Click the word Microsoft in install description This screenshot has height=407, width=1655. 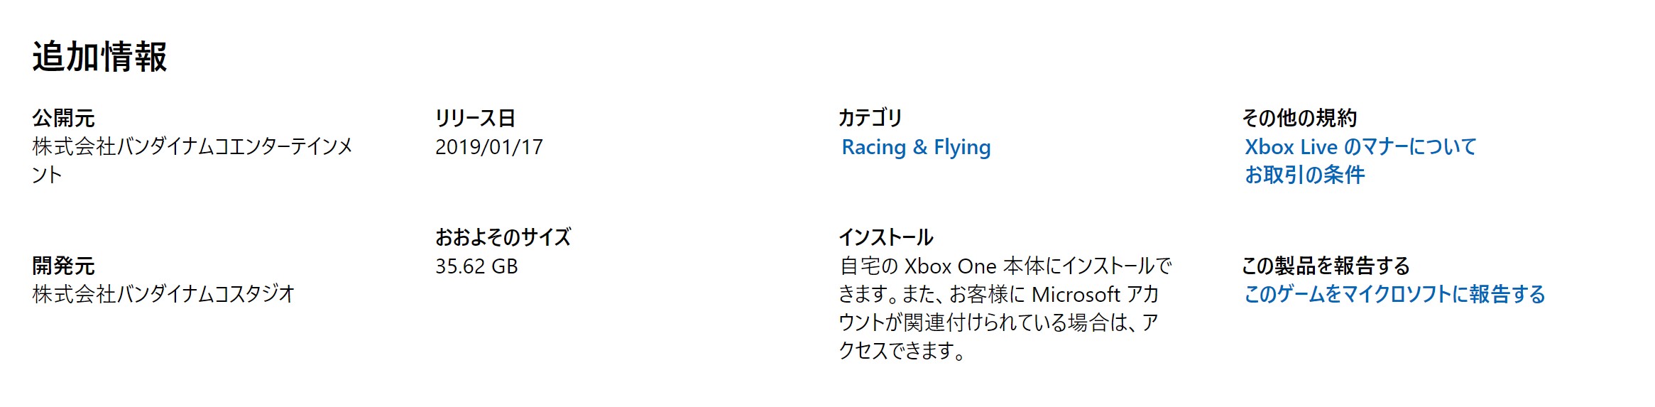point(1076,295)
